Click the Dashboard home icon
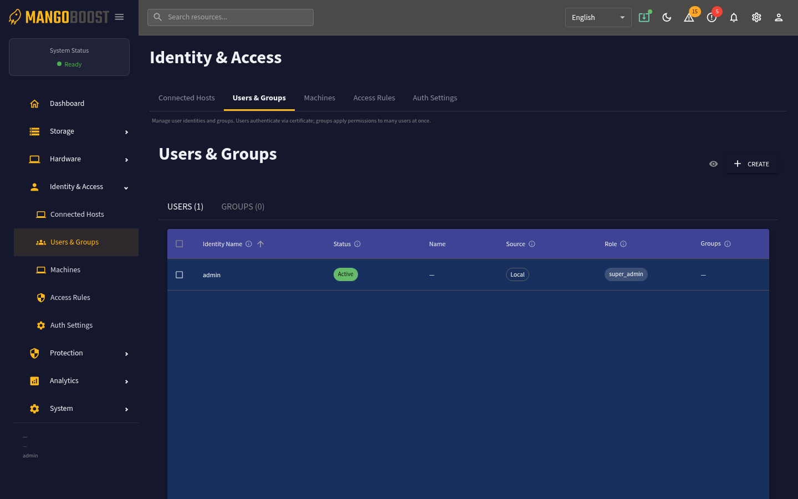Viewport: 798px width, 499px height. pyautogui.click(x=34, y=104)
